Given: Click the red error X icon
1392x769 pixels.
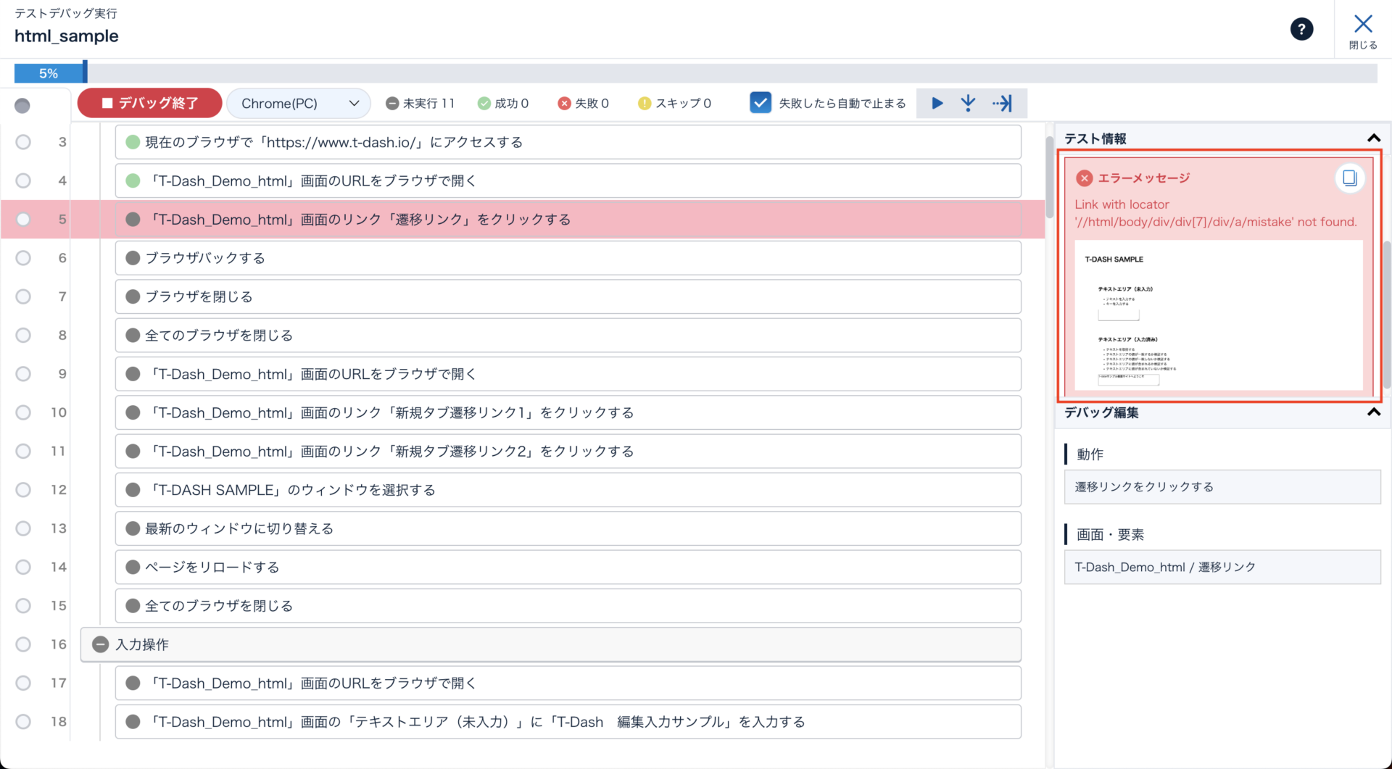Looking at the screenshot, I should click(1084, 178).
